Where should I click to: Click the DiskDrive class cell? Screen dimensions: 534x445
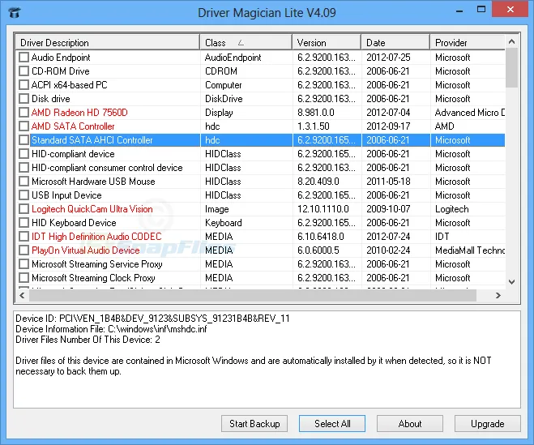click(x=224, y=99)
